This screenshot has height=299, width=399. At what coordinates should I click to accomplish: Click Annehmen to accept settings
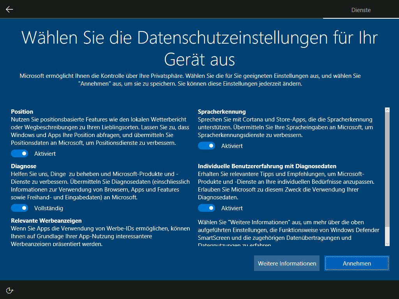tap(357, 263)
